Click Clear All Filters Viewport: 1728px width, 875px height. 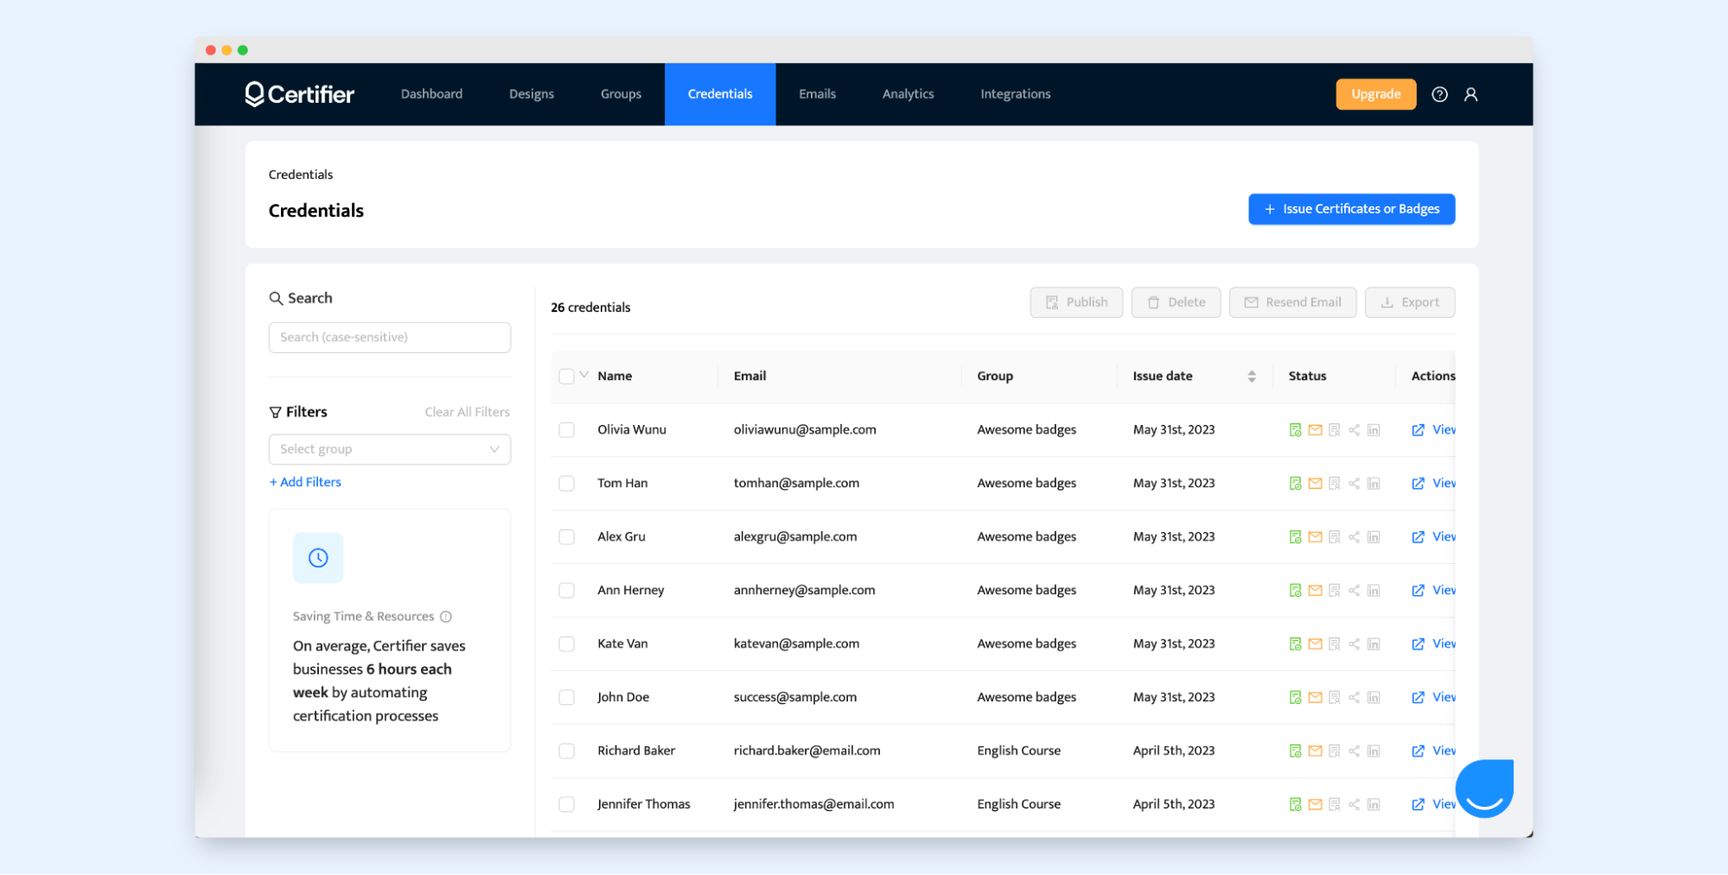click(467, 412)
